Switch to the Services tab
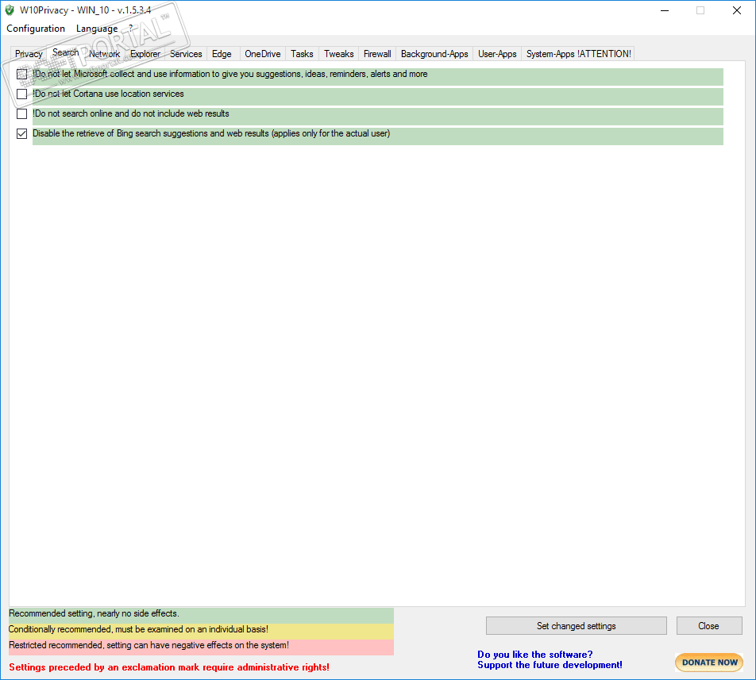756x680 pixels. tap(186, 54)
